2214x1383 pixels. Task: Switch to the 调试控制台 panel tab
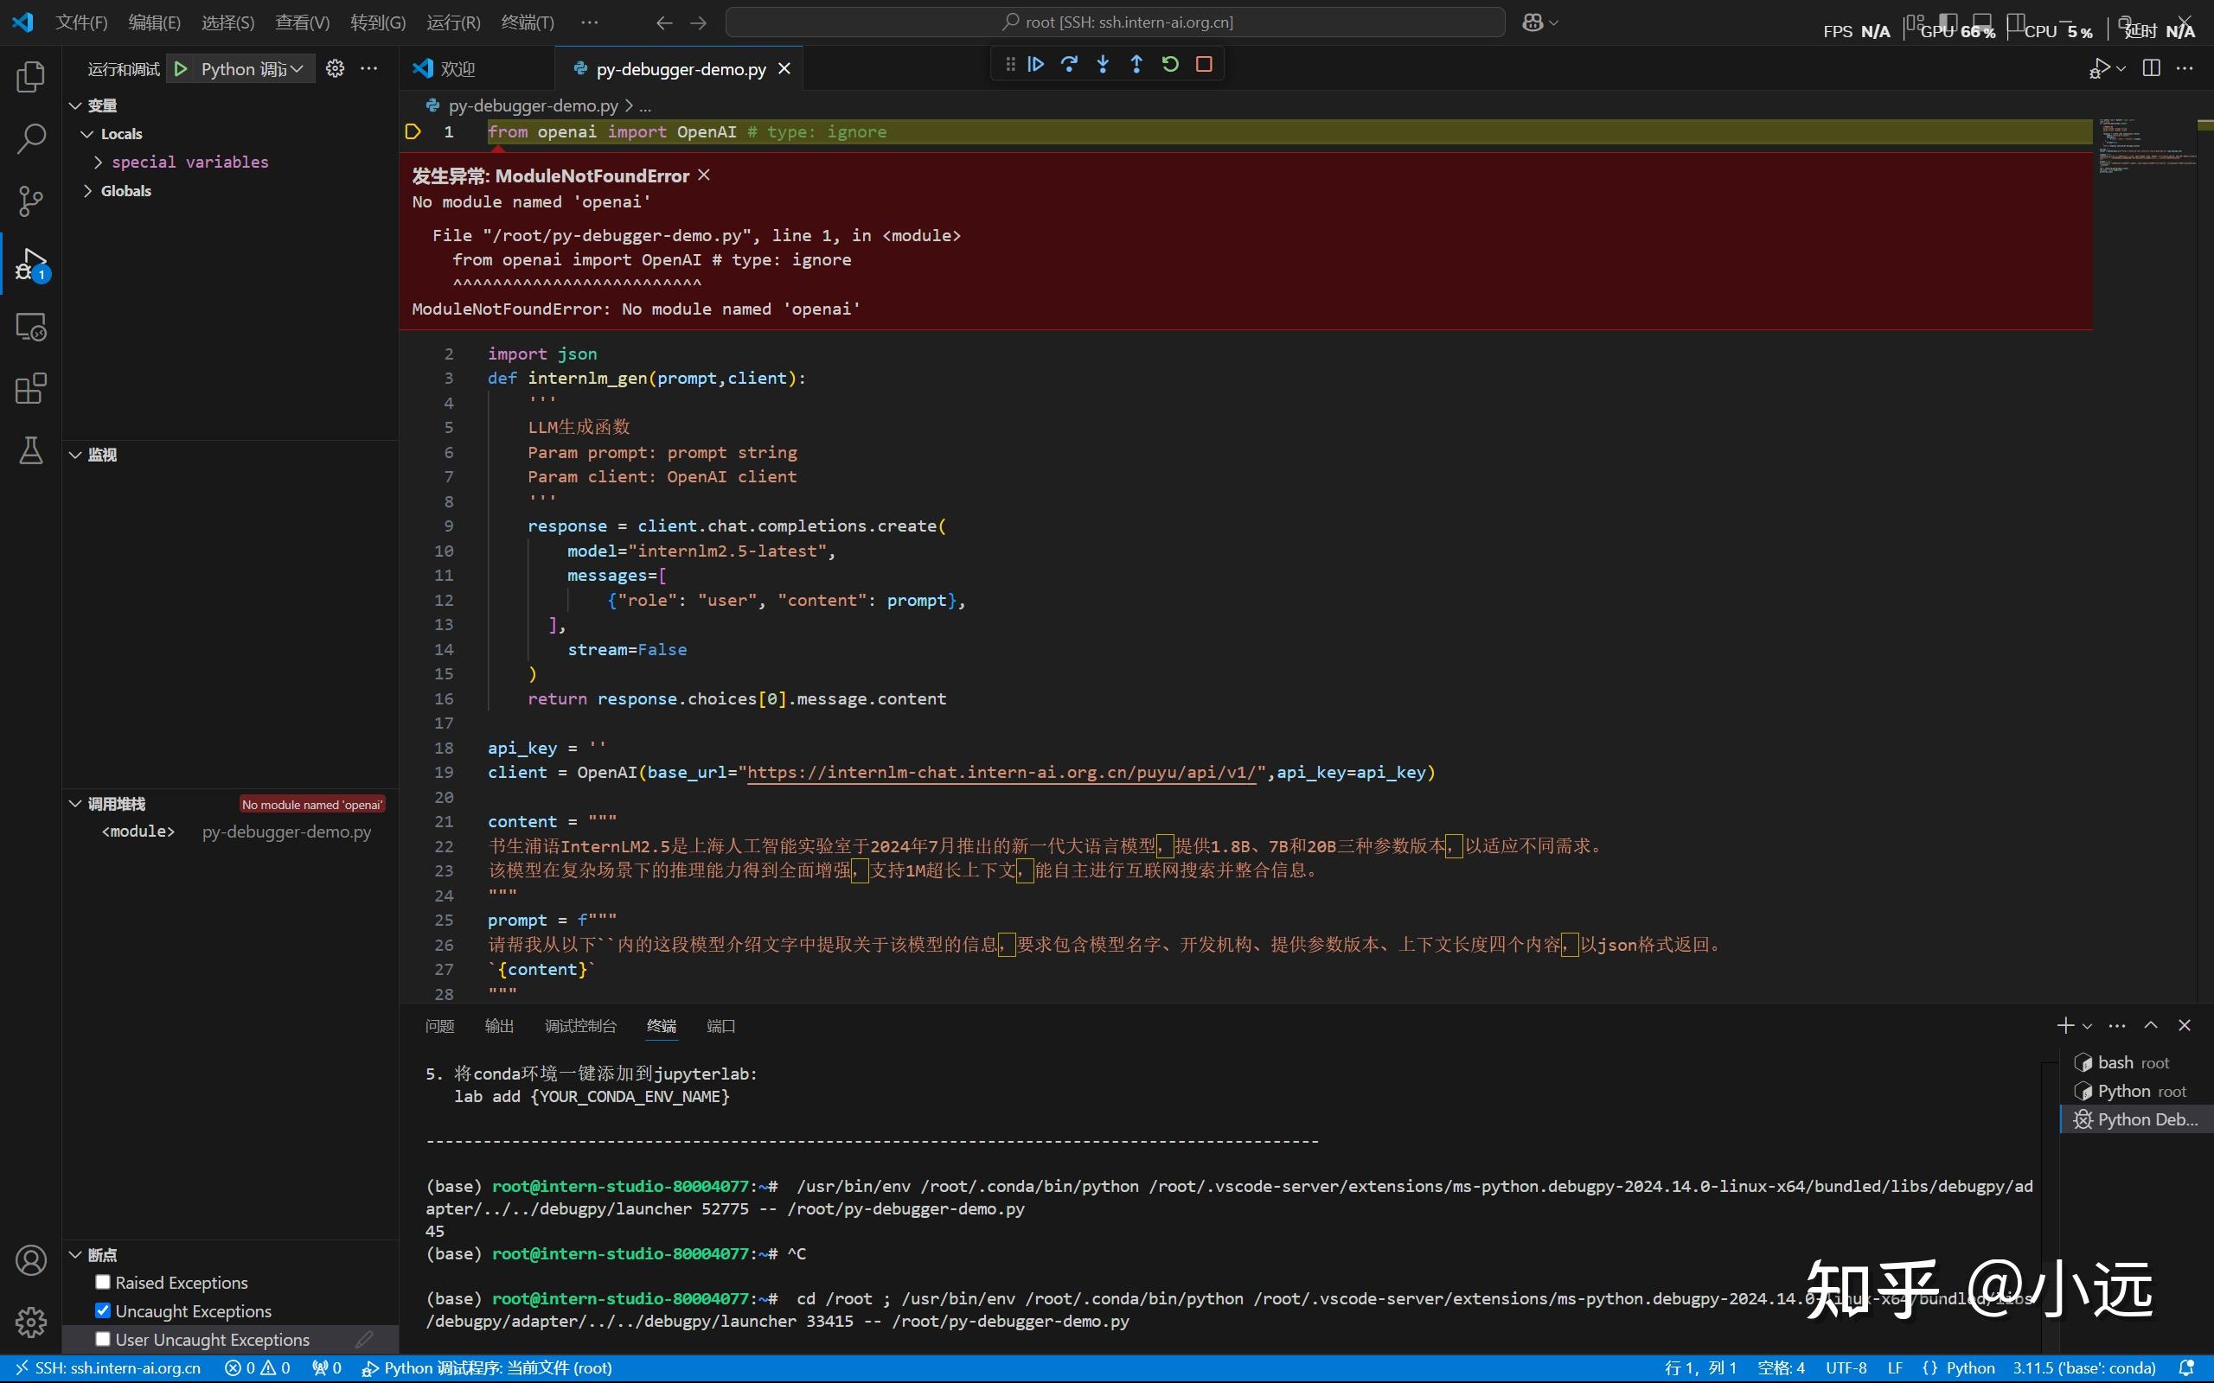581,1026
